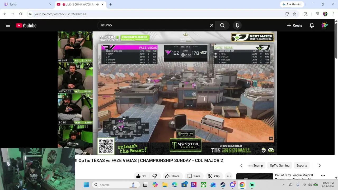Click the install app icon in address bar

point(287,14)
